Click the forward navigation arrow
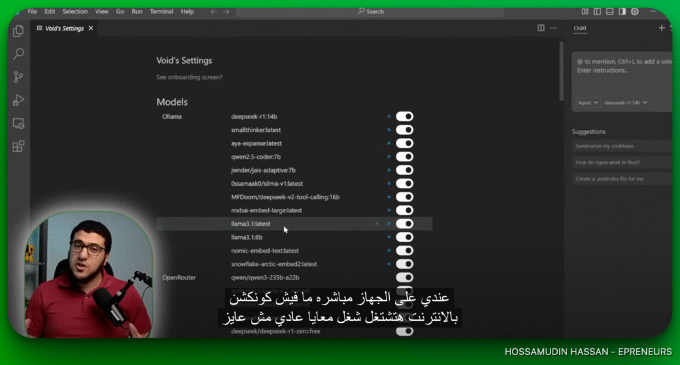 point(226,12)
